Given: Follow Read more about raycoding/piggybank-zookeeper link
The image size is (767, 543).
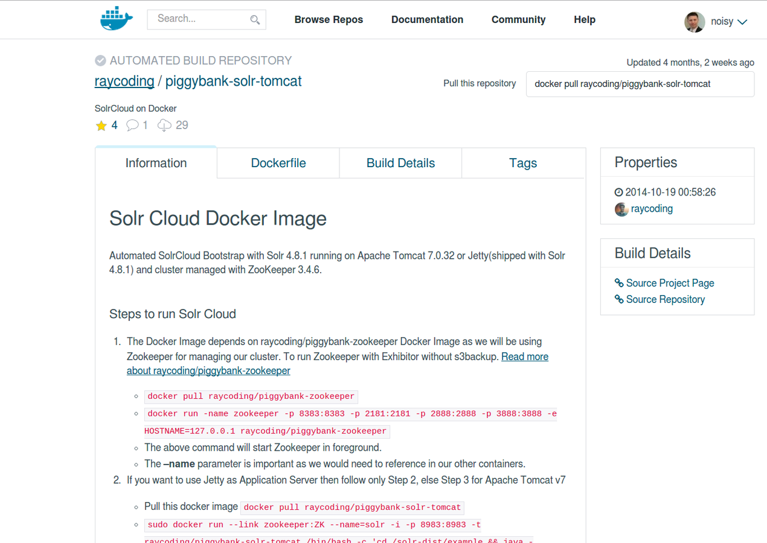Looking at the screenshot, I should 338,363.
